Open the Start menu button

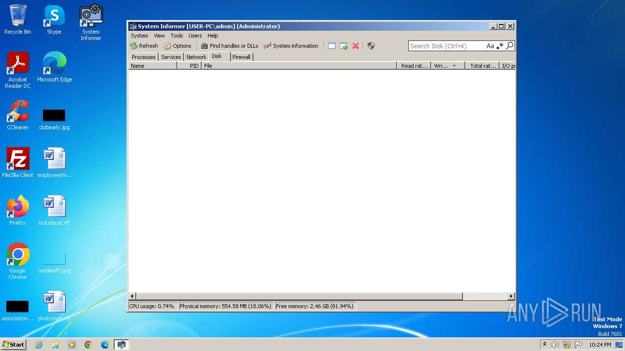[x=14, y=345]
